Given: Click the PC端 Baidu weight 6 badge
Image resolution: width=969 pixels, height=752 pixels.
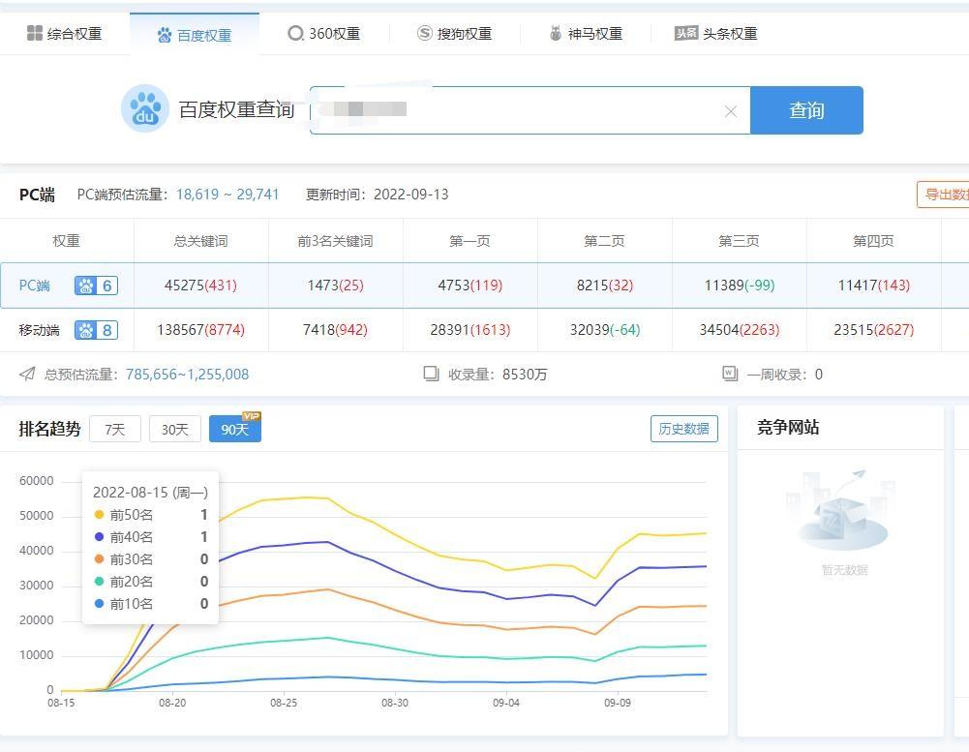Looking at the screenshot, I should coord(96,286).
